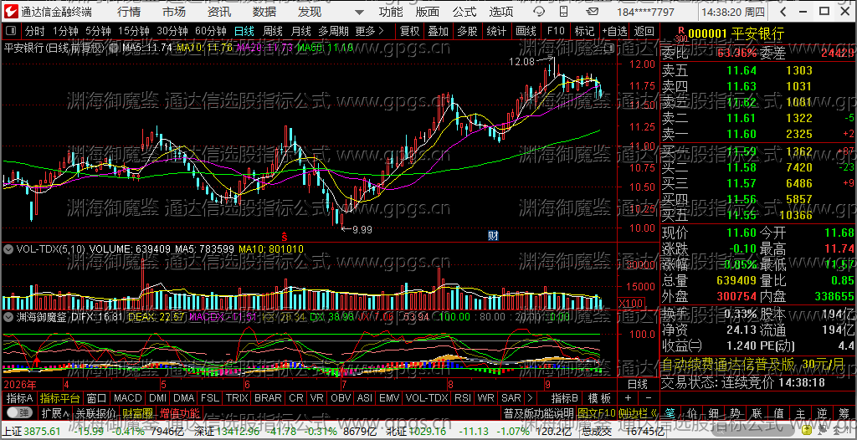Open the 功能 menu
Image resolution: width=857 pixels, height=440 pixels.
point(391,12)
